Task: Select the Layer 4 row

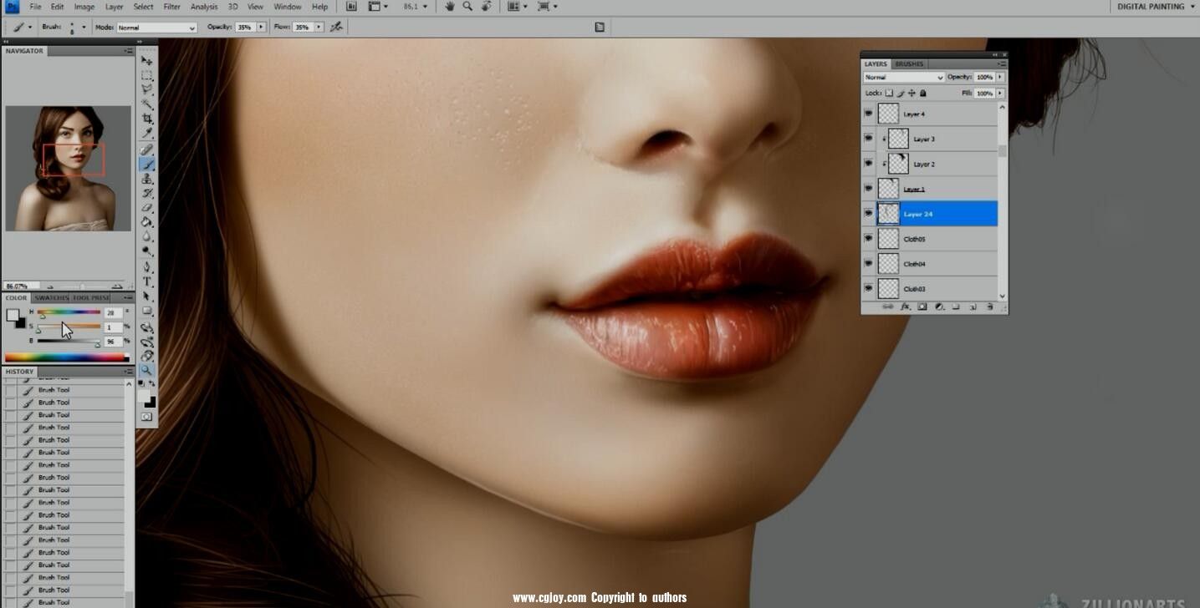Action: 937,114
